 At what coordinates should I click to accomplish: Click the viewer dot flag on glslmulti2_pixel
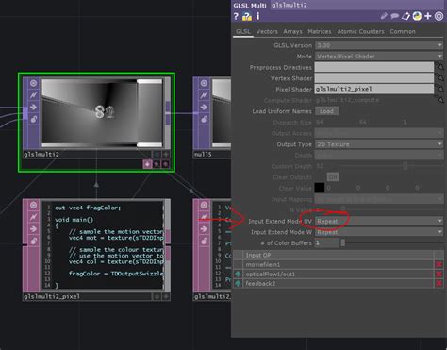coord(157,296)
